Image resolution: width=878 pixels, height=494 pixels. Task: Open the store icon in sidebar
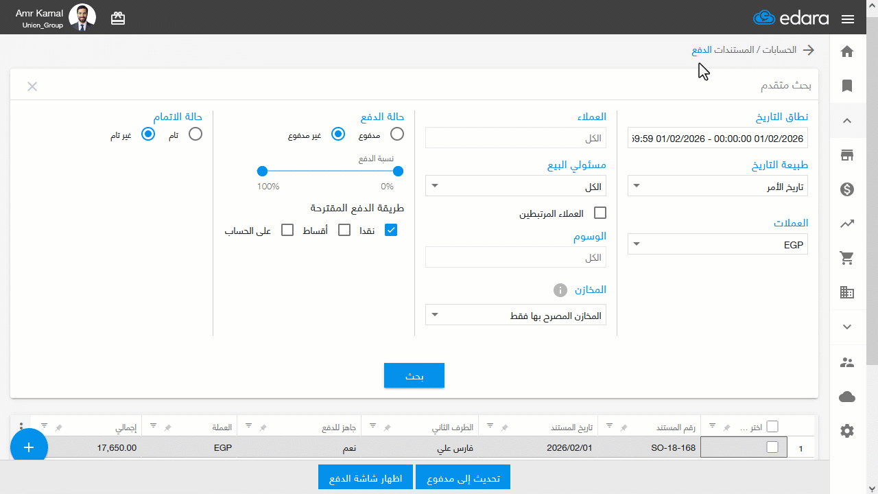pos(847,155)
